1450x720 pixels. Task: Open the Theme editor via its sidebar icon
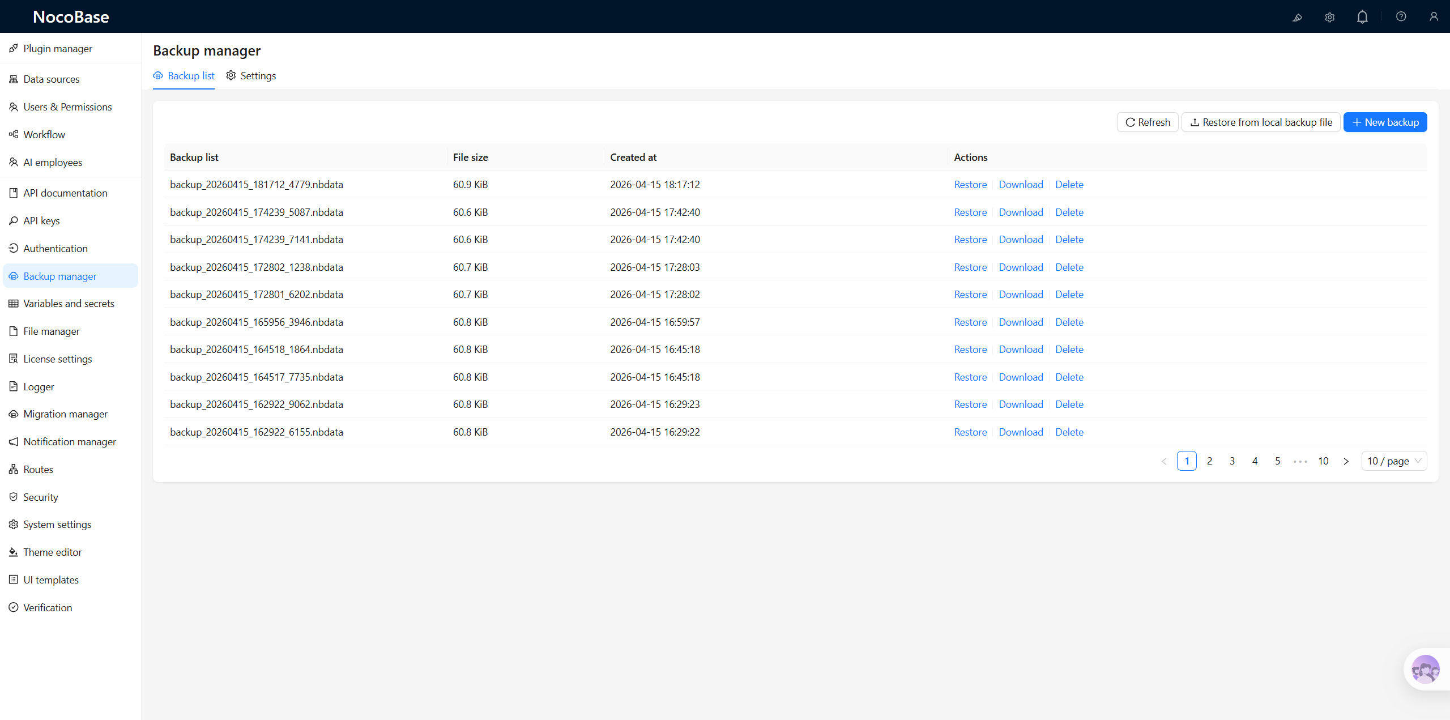pos(13,552)
